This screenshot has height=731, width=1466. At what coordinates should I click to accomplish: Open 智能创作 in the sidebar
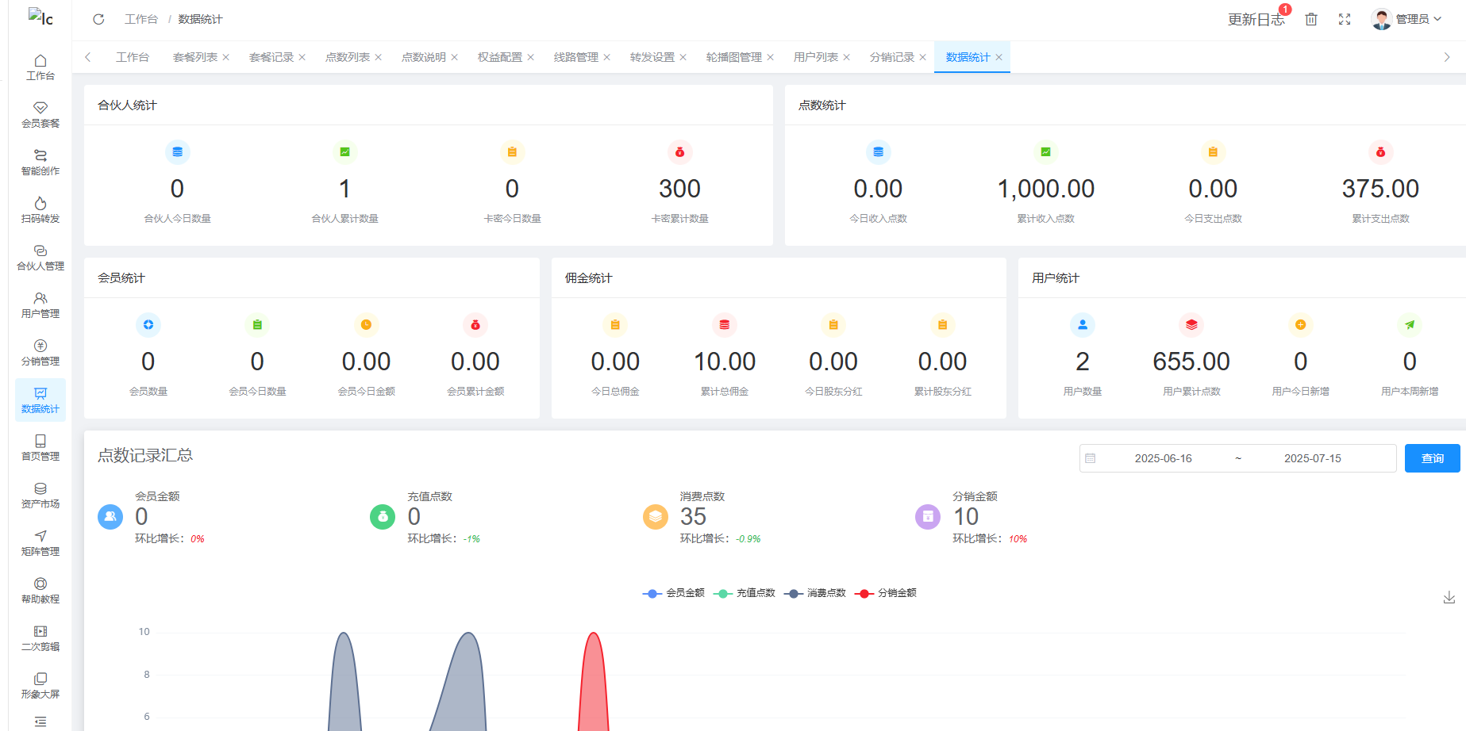(x=40, y=162)
